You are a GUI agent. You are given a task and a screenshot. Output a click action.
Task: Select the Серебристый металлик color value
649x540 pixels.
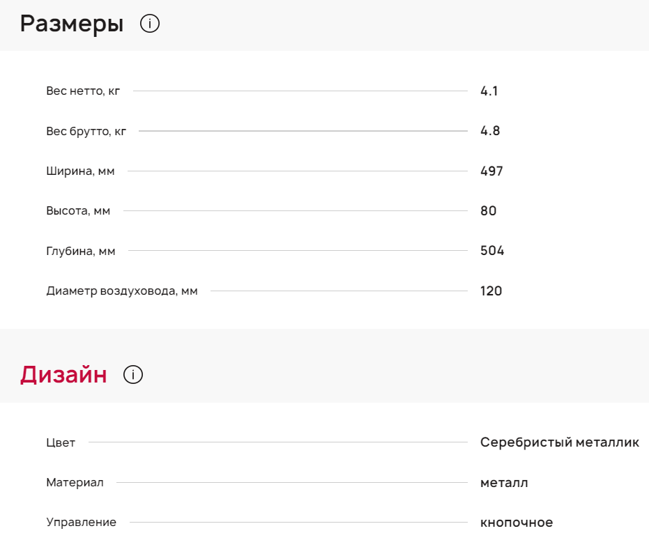559,442
